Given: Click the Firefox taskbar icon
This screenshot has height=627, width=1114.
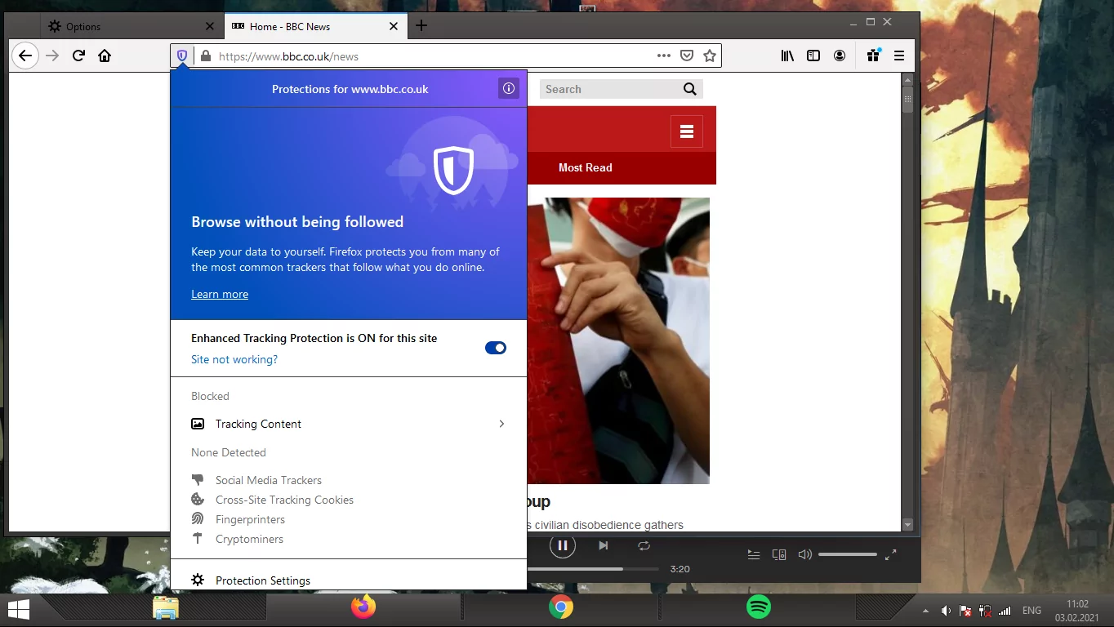Looking at the screenshot, I should pos(363,607).
